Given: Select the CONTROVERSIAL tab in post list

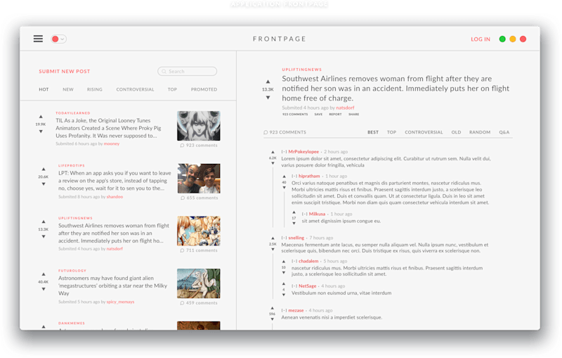Looking at the screenshot, I should click(x=135, y=89).
